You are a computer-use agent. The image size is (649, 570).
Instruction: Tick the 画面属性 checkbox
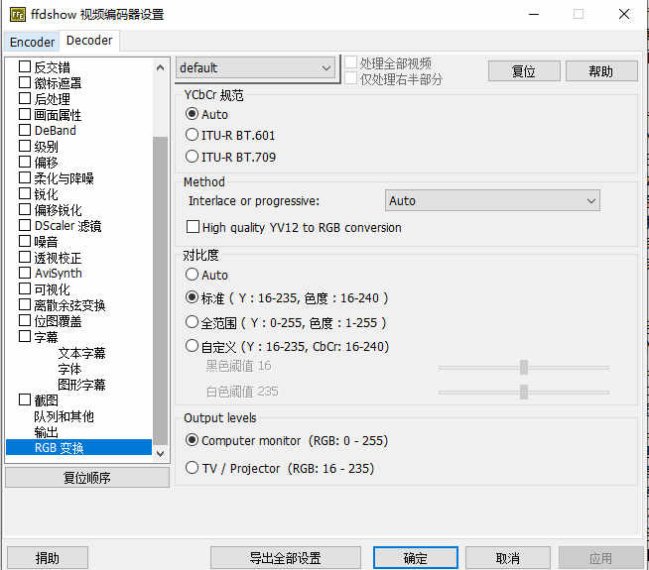25,114
